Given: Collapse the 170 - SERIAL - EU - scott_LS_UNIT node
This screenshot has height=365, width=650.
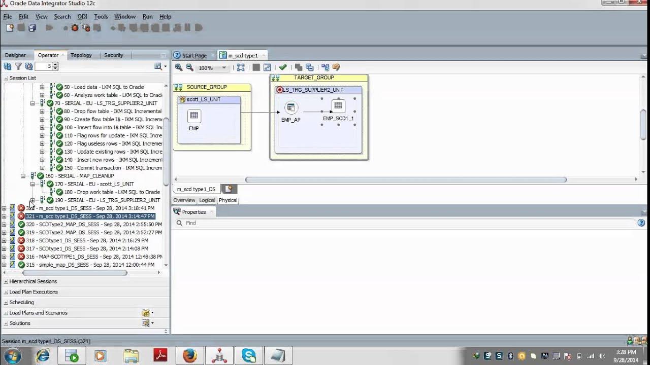Looking at the screenshot, I should click(33, 184).
